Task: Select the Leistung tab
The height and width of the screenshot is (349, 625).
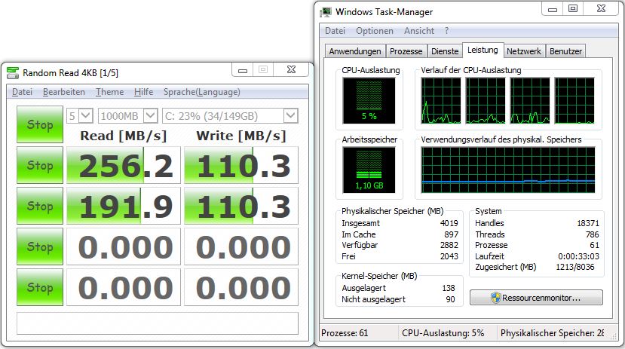Action: tap(483, 51)
